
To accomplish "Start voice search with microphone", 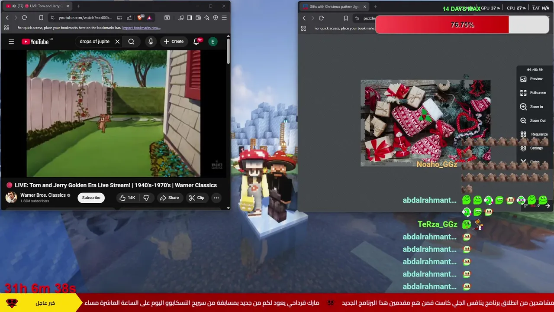I will [x=151, y=42].
